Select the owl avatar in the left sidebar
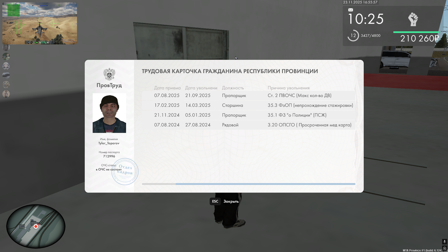 pos(6,84)
